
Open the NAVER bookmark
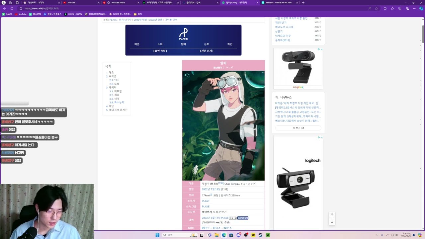7,14
